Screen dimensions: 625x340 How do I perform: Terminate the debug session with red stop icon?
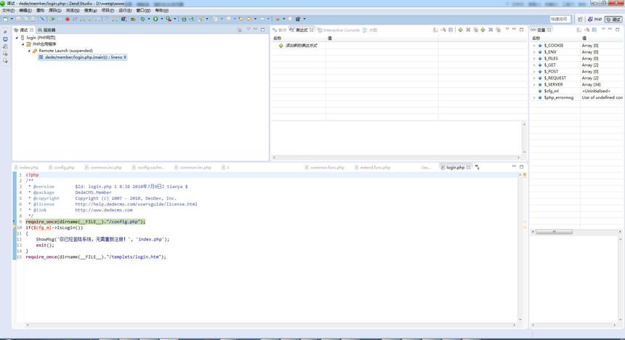[68, 19]
